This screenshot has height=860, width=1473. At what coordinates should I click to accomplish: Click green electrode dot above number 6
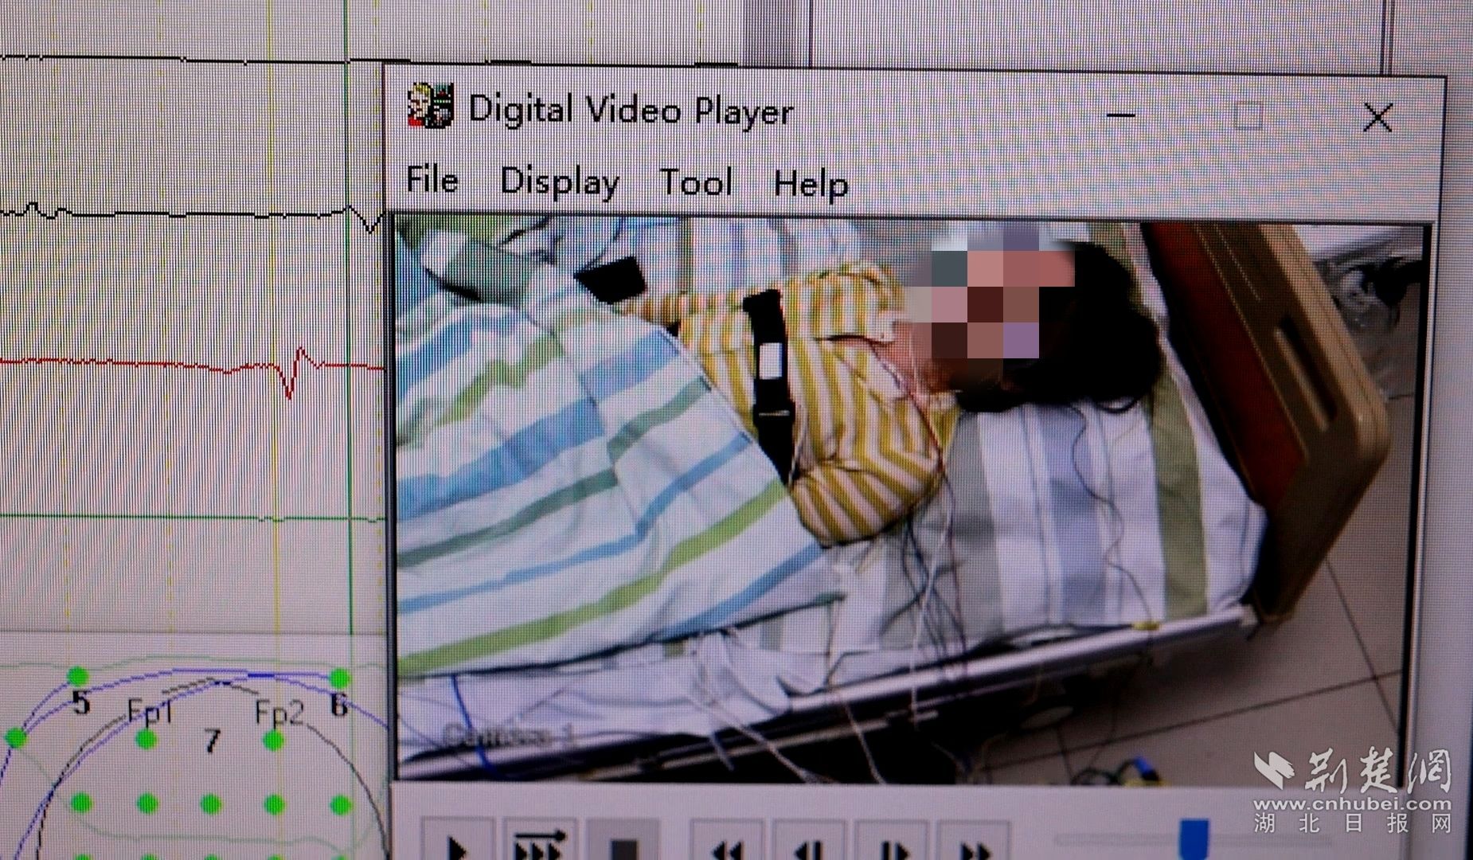340,679
